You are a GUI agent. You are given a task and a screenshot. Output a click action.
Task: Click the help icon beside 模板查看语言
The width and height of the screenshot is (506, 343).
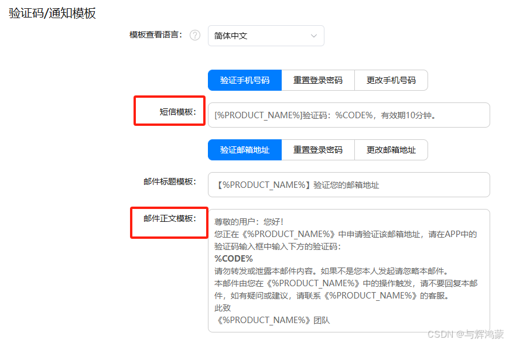coord(195,35)
